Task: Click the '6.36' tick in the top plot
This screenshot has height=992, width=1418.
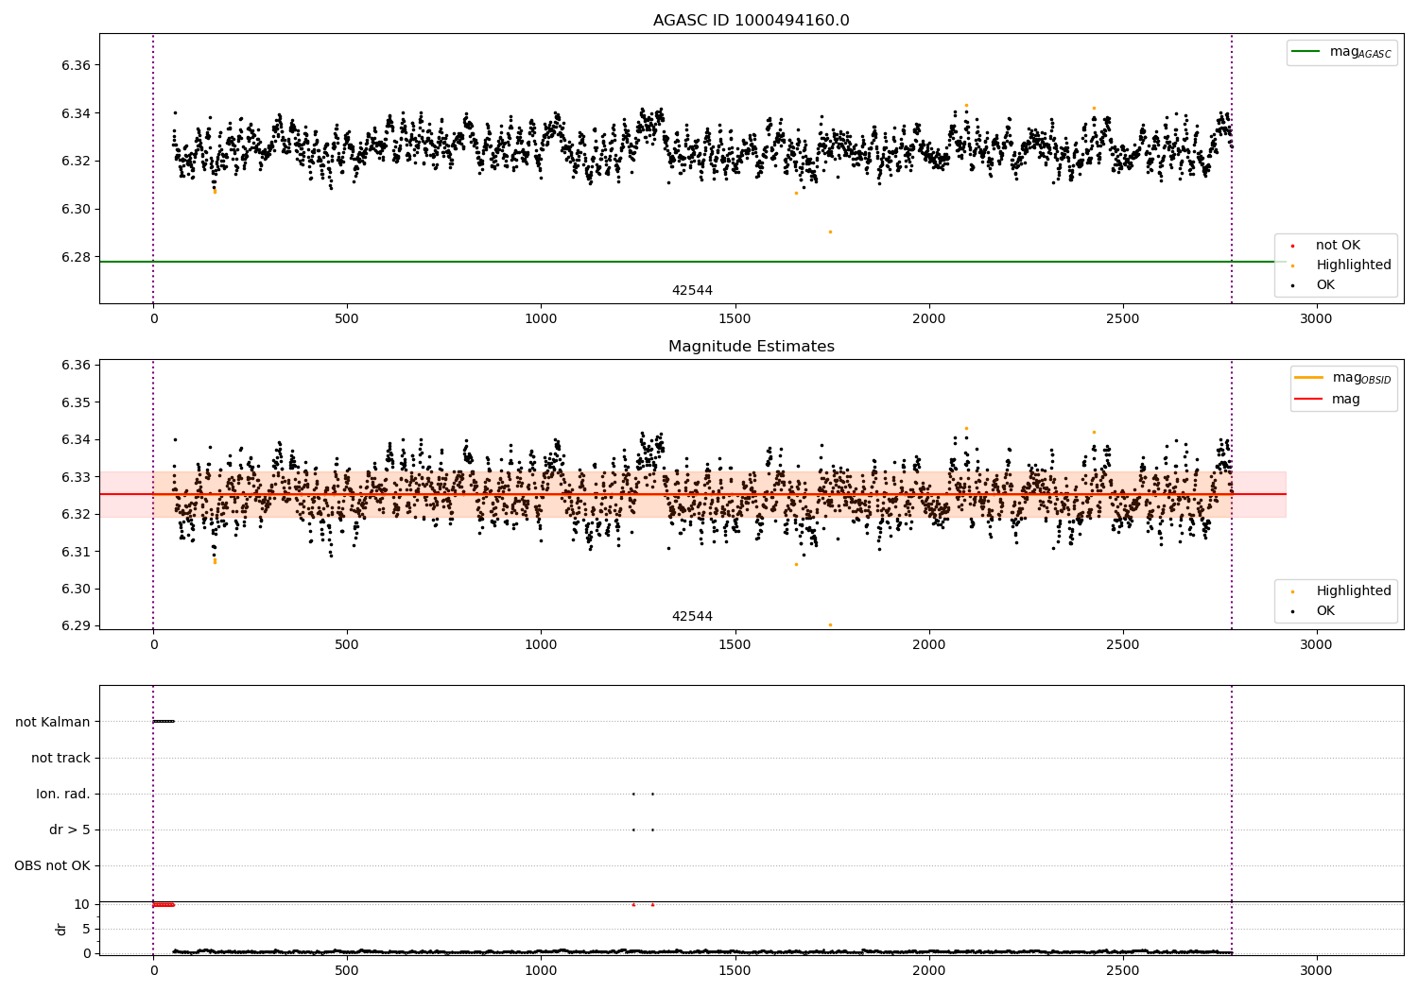Action: (76, 65)
